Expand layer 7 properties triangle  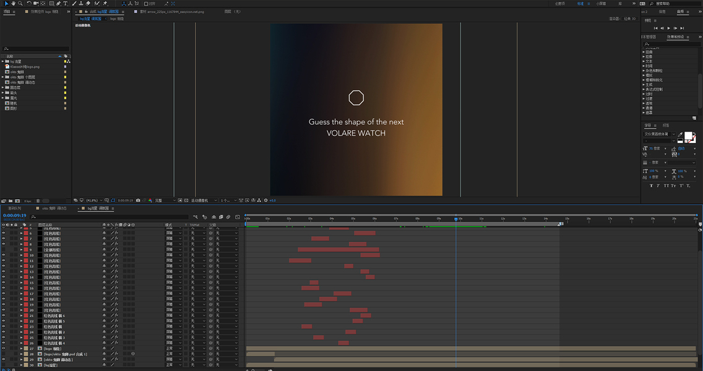coord(21,239)
